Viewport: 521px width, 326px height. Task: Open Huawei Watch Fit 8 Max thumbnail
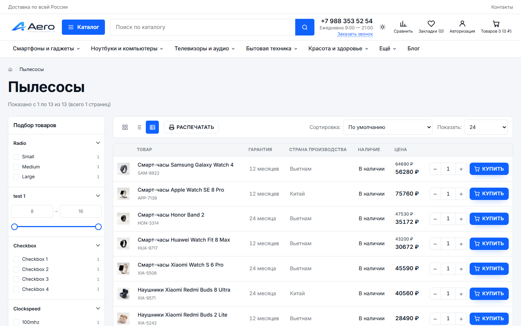(123, 244)
